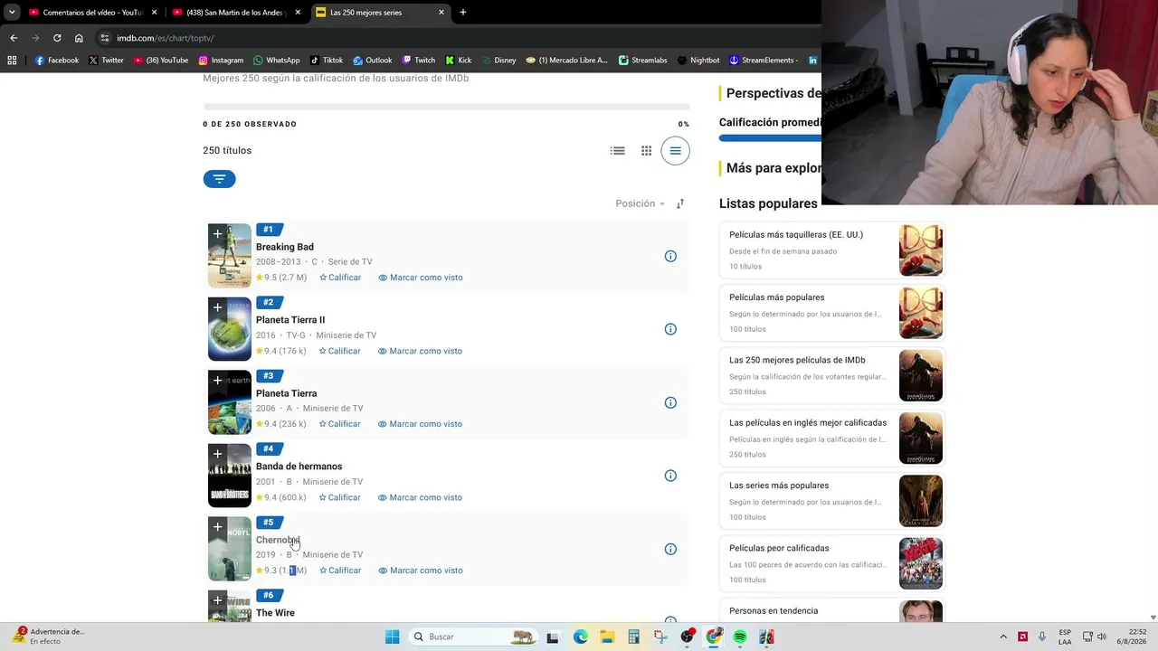Screen dimensions: 1158x651
Task: Open the Chrome apps grid shortcut
Action: point(12,61)
